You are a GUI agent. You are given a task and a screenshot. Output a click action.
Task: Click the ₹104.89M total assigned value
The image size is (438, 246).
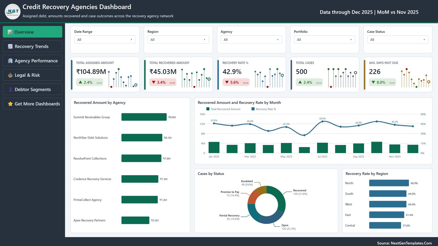(x=91, y=72)
